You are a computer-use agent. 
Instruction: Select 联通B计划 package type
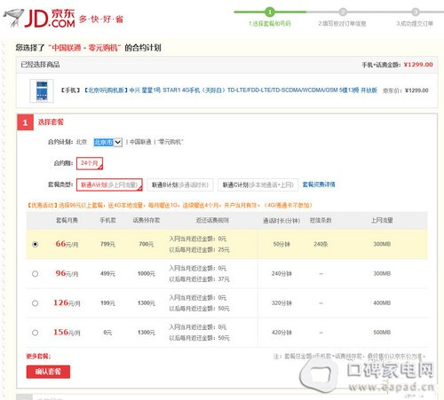pos(180,184)
